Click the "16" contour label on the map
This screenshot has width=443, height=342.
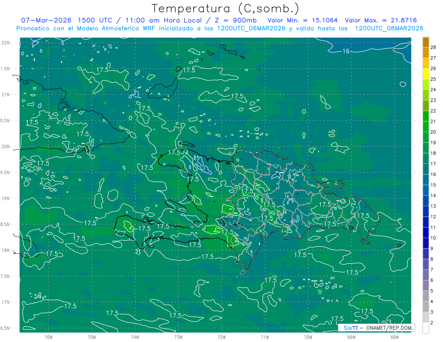click(346, 51)
